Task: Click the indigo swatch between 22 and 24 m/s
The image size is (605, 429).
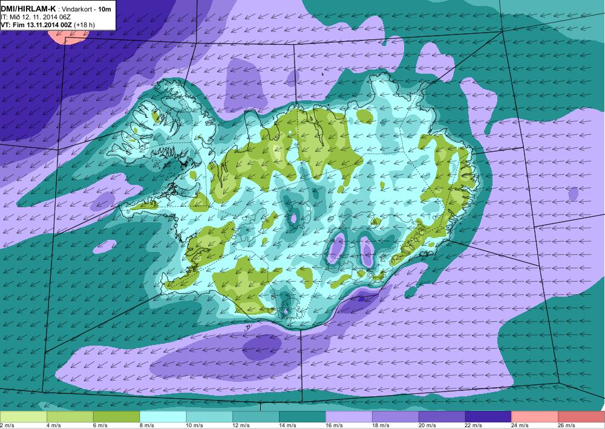Action: pyautogui.click(x=488, y=417)
